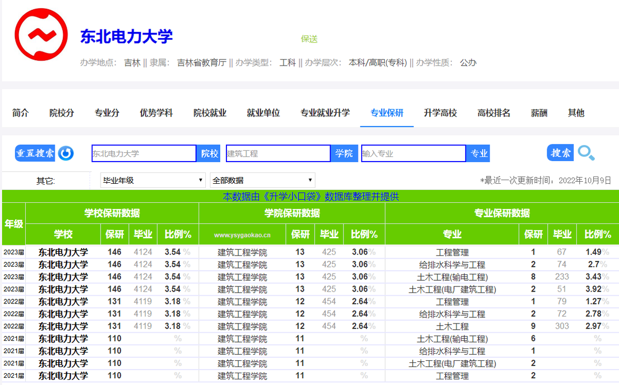Click the reset refresh circular arrow icon

coord(66,153)
